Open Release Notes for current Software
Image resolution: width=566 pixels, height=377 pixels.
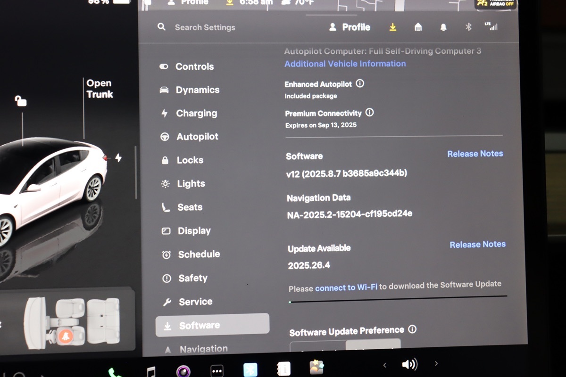pyautogui.click(x=475, y=154)
